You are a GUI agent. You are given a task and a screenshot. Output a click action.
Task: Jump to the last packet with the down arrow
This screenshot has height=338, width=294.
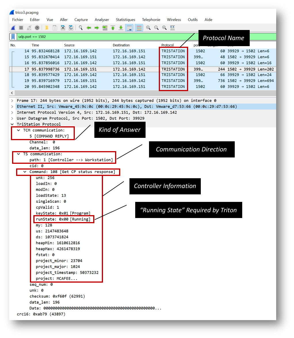coord(121,28)
